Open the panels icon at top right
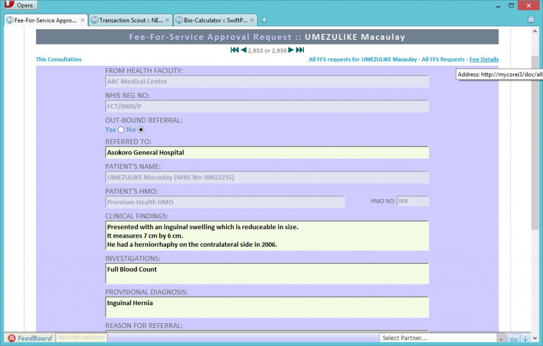The image size is (543, 346). [530, 19]
